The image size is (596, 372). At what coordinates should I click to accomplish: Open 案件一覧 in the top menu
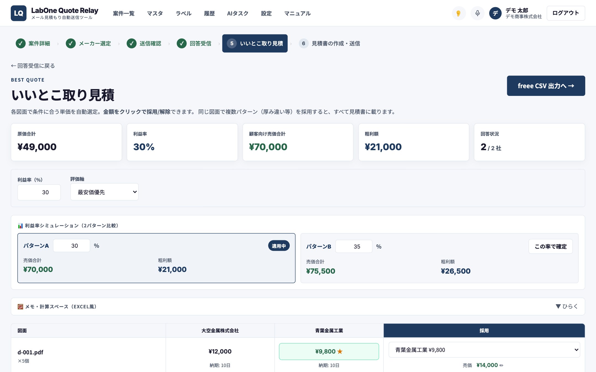[124, 13]
